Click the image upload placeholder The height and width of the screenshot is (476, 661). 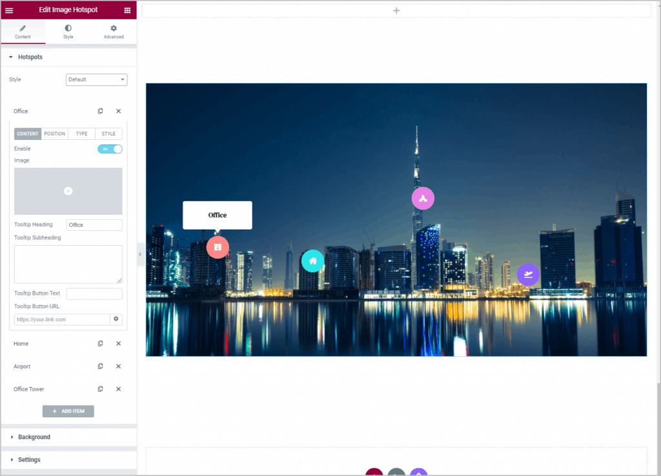(x=68, y=191)
